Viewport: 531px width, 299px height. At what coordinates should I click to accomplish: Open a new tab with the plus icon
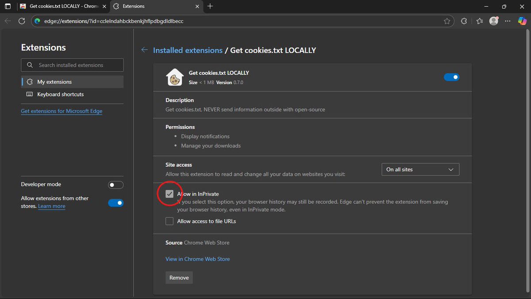[210, 6]
